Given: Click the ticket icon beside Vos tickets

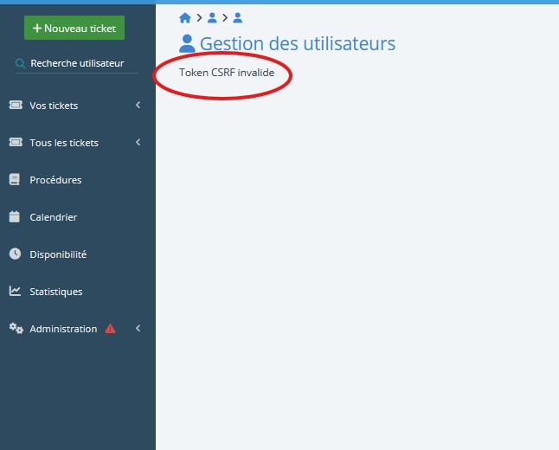Looking at the screenshot, I should (15, 106).
